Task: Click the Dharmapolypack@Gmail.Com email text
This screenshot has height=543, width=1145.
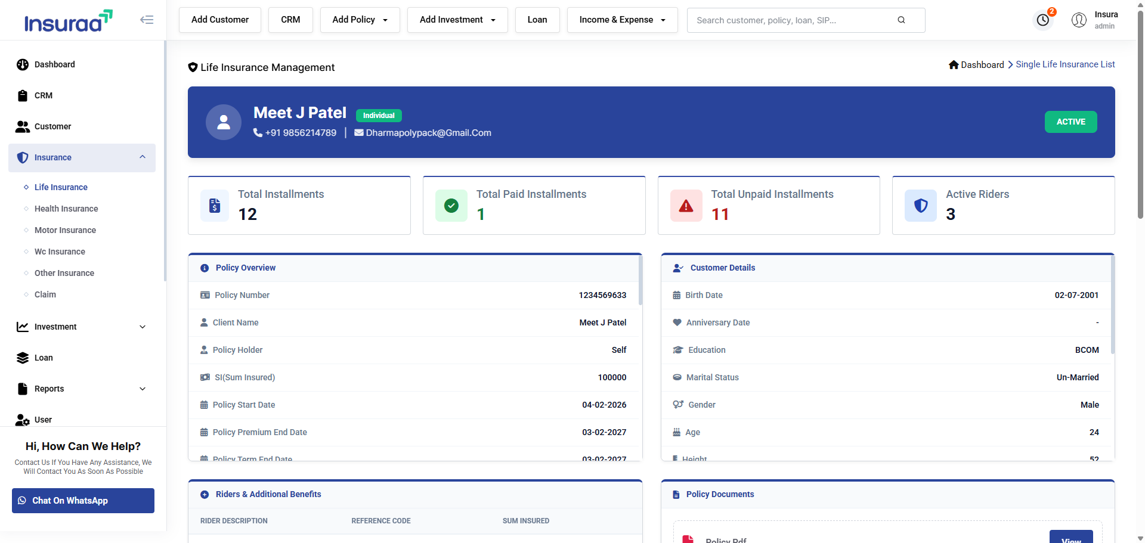Action: tap(428, 132)
